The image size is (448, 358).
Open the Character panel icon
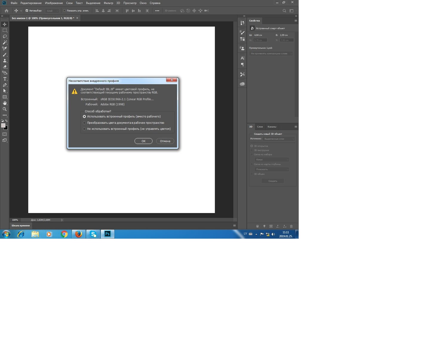pyautogui.click(x=242, y=58)
